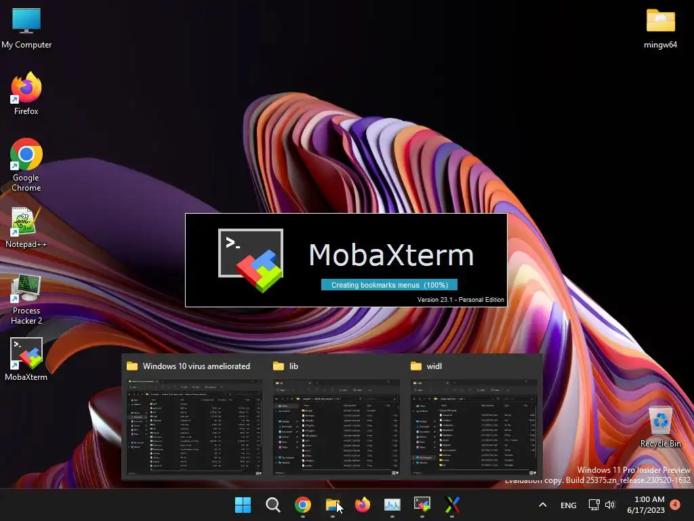Image resolution: width=694 pixels, height=521 pixels.
Task: Select the 'widl' Explorer window preview
Action: pos(474,427)
